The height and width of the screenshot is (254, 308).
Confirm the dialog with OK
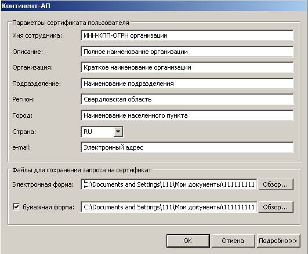pos(188,241)
